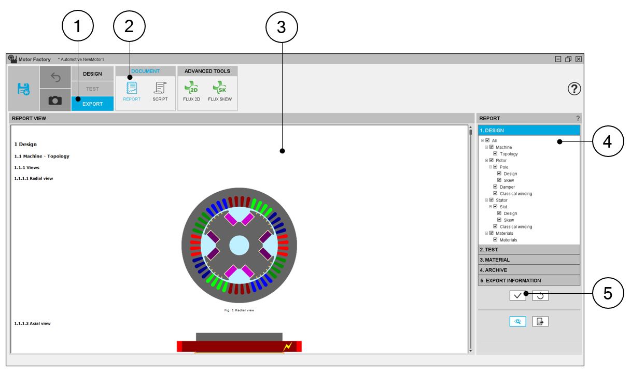Open the Script document tool

pyautogui.click(x=160, y=91)
